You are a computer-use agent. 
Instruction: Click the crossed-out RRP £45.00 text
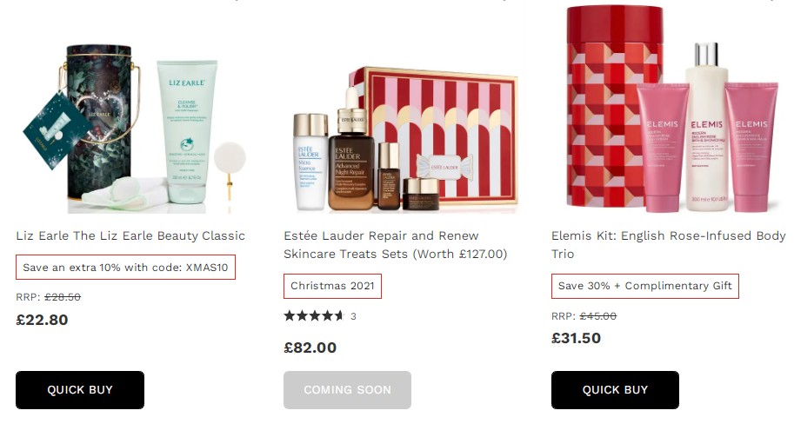coord(598,316)
